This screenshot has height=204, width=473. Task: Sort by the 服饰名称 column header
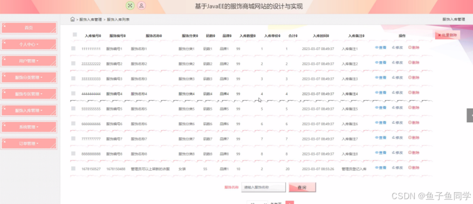click(x=154, y=36)
